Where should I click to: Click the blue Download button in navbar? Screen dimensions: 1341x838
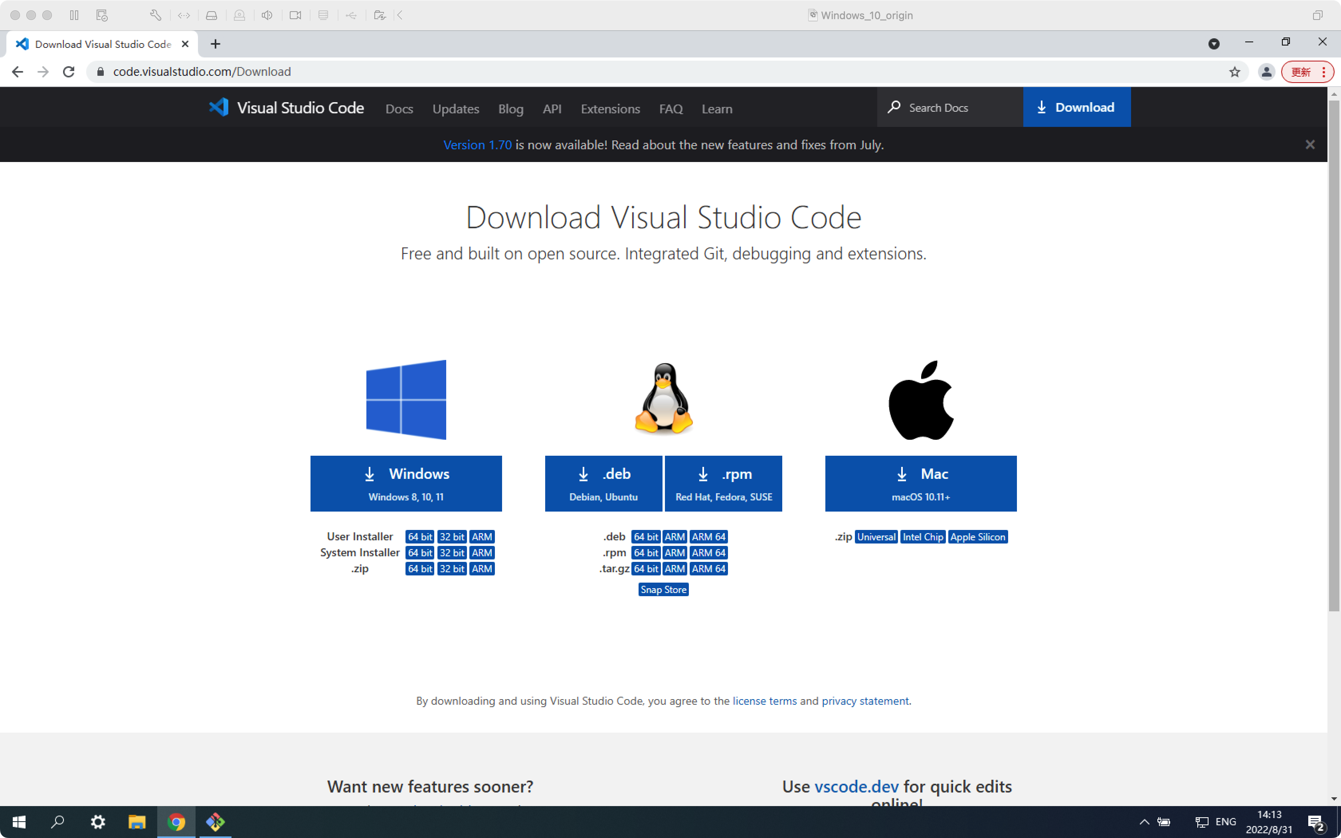1077,107
